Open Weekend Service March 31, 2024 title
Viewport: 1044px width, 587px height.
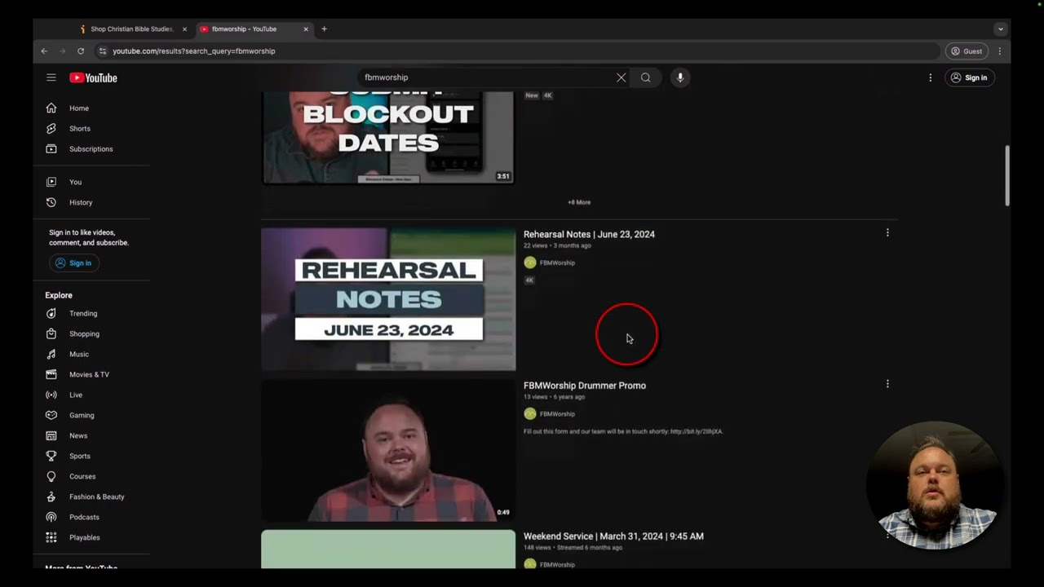point(613,536)
